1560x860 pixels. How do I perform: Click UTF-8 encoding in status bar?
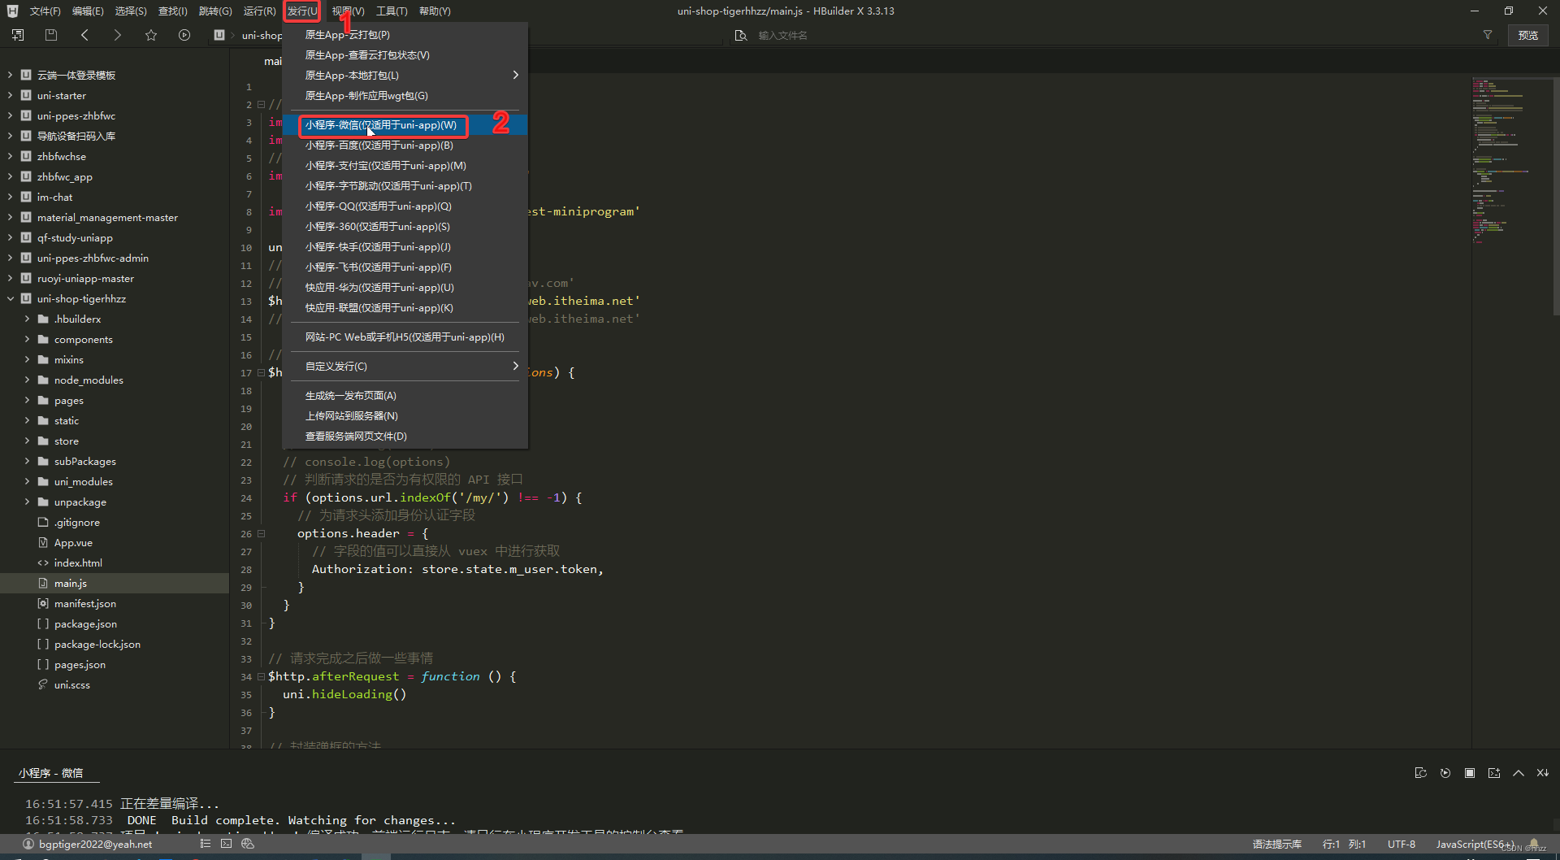pos(1402,844)
